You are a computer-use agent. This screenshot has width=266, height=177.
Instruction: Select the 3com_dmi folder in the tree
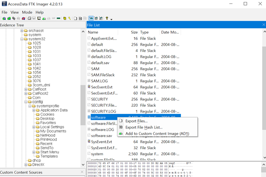[x=41, y=85]
